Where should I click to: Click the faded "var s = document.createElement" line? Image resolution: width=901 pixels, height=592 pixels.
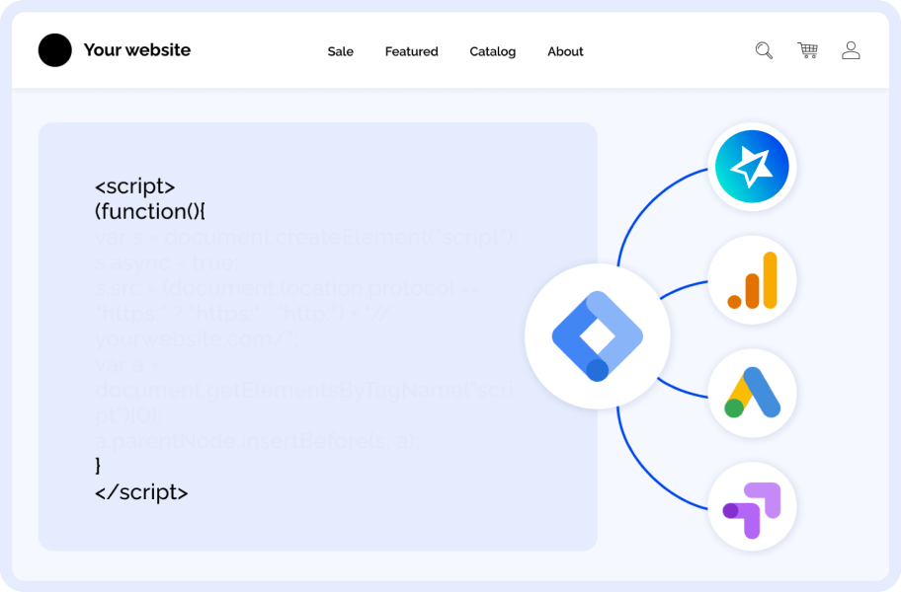click(x=304, y=238)
